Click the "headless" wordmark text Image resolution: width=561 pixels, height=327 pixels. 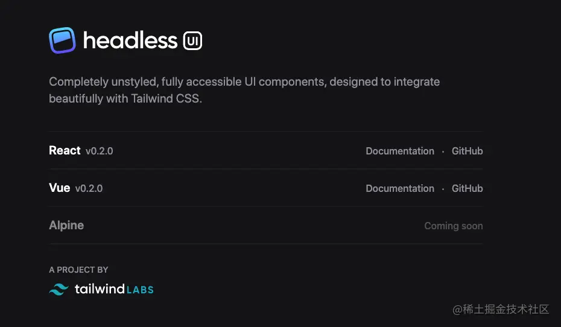(x=130, y=40)
